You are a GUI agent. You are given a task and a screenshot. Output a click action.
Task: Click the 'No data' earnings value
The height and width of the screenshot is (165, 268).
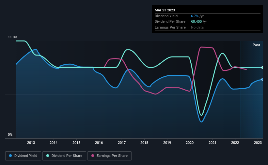[197, 27]
